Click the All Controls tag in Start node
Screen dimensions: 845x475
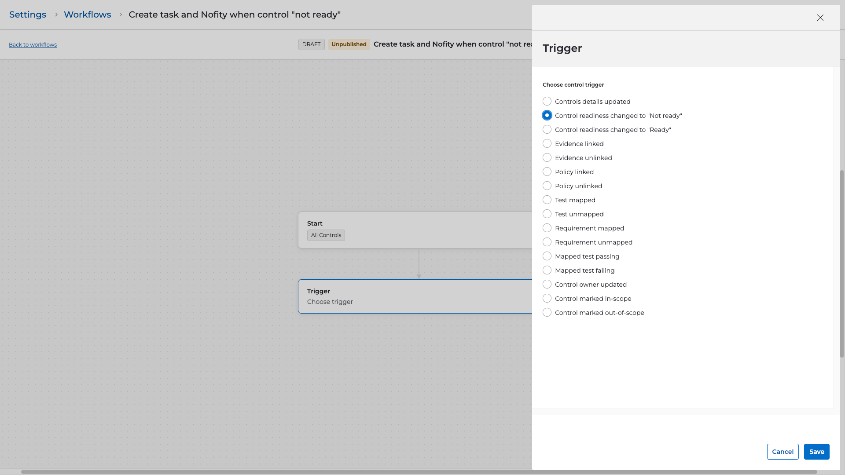pos(326,235)
